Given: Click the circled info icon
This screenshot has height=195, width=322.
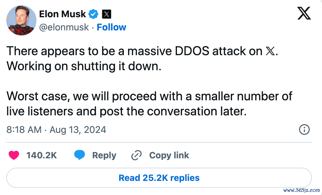Looking at the screenshot, I should click(304, 129).
